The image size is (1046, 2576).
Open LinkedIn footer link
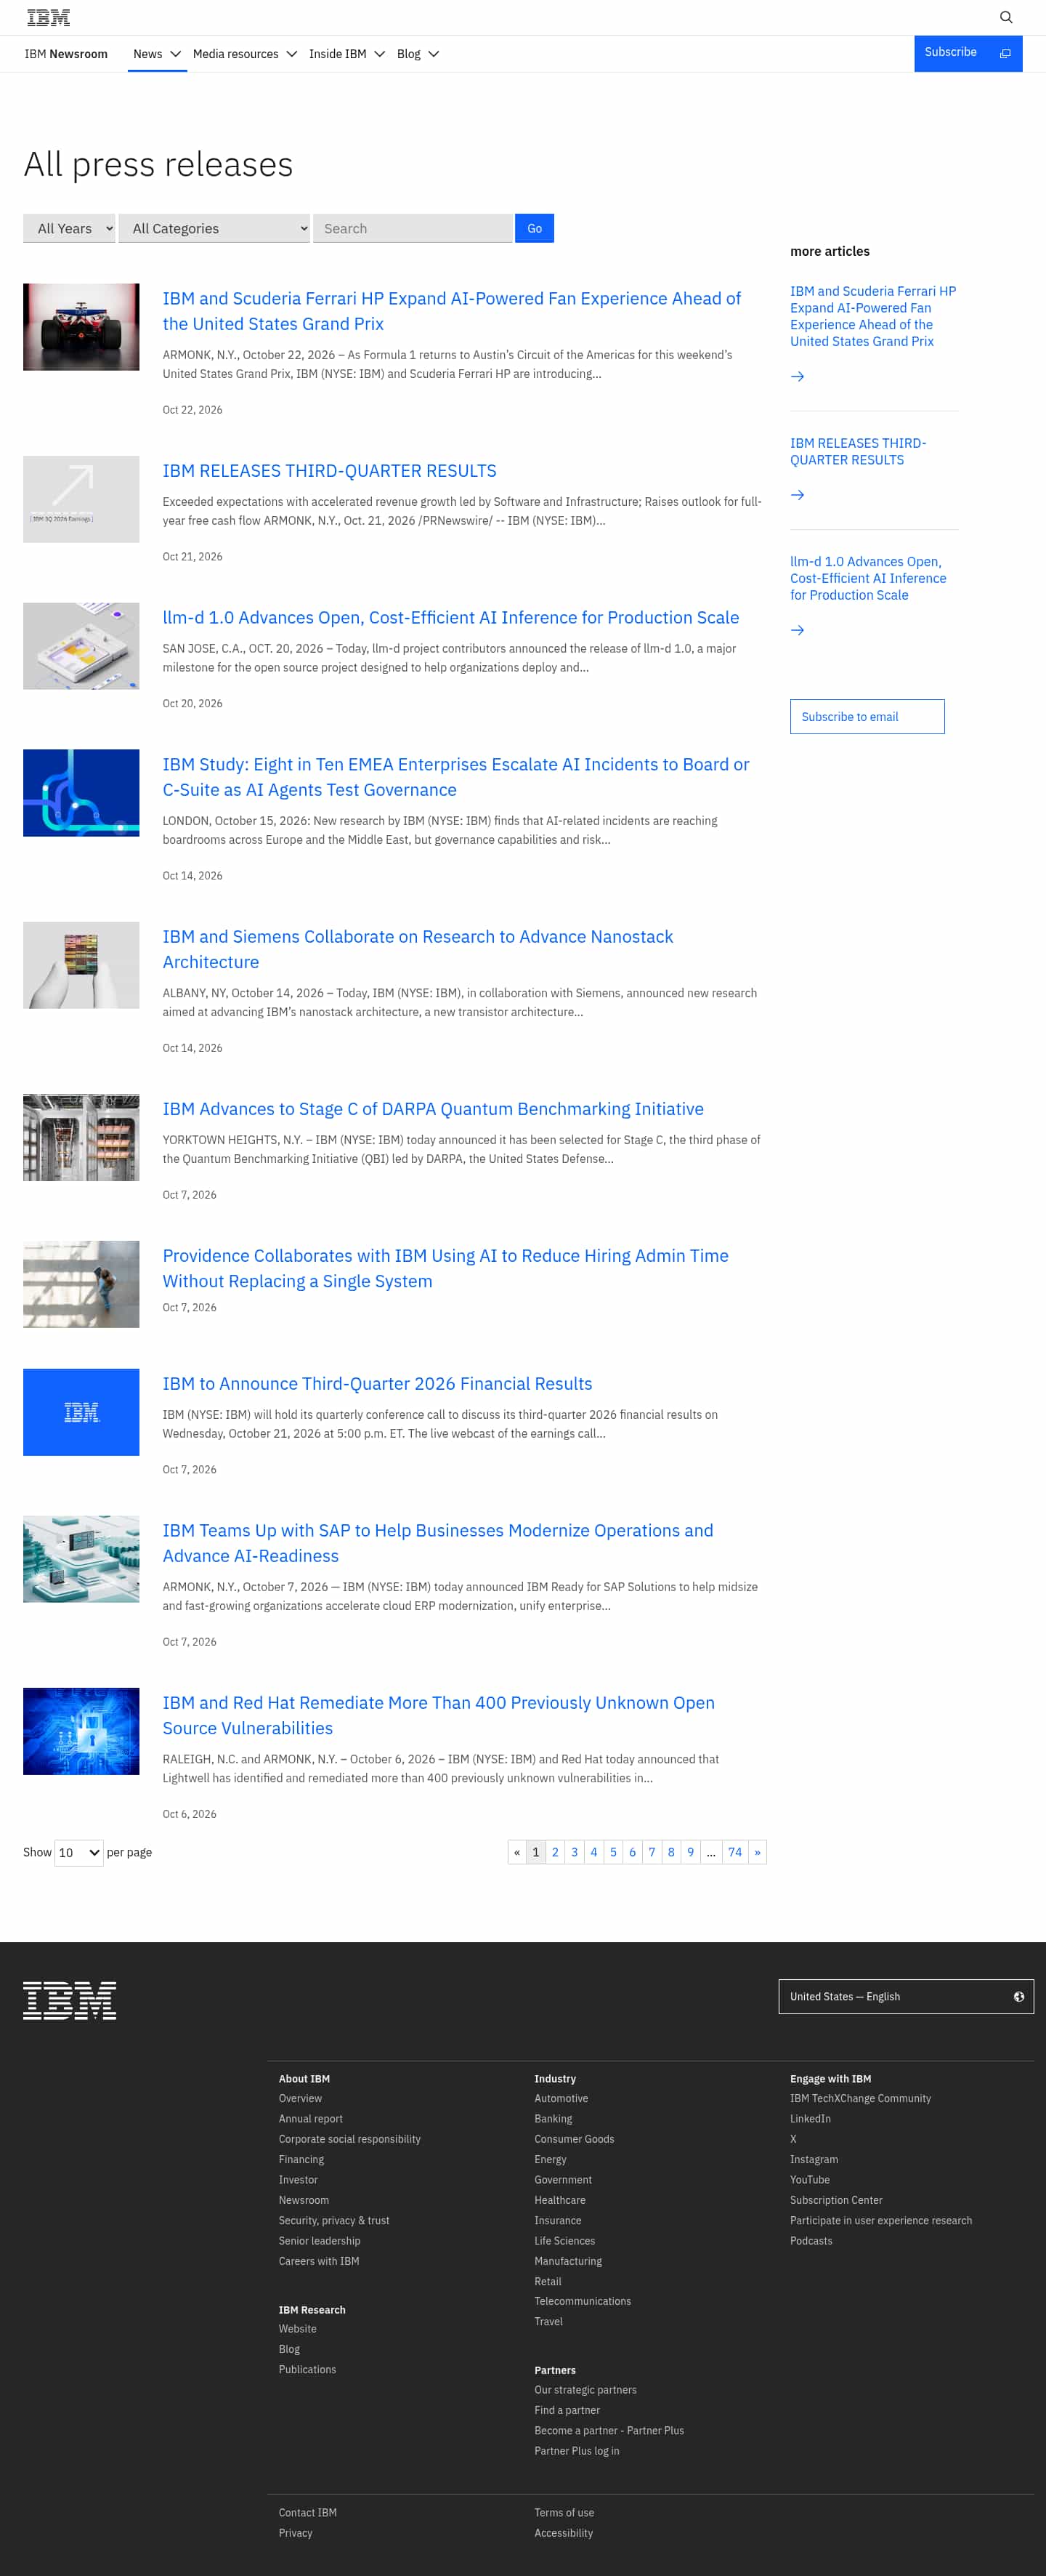(x=810, y=2118)
